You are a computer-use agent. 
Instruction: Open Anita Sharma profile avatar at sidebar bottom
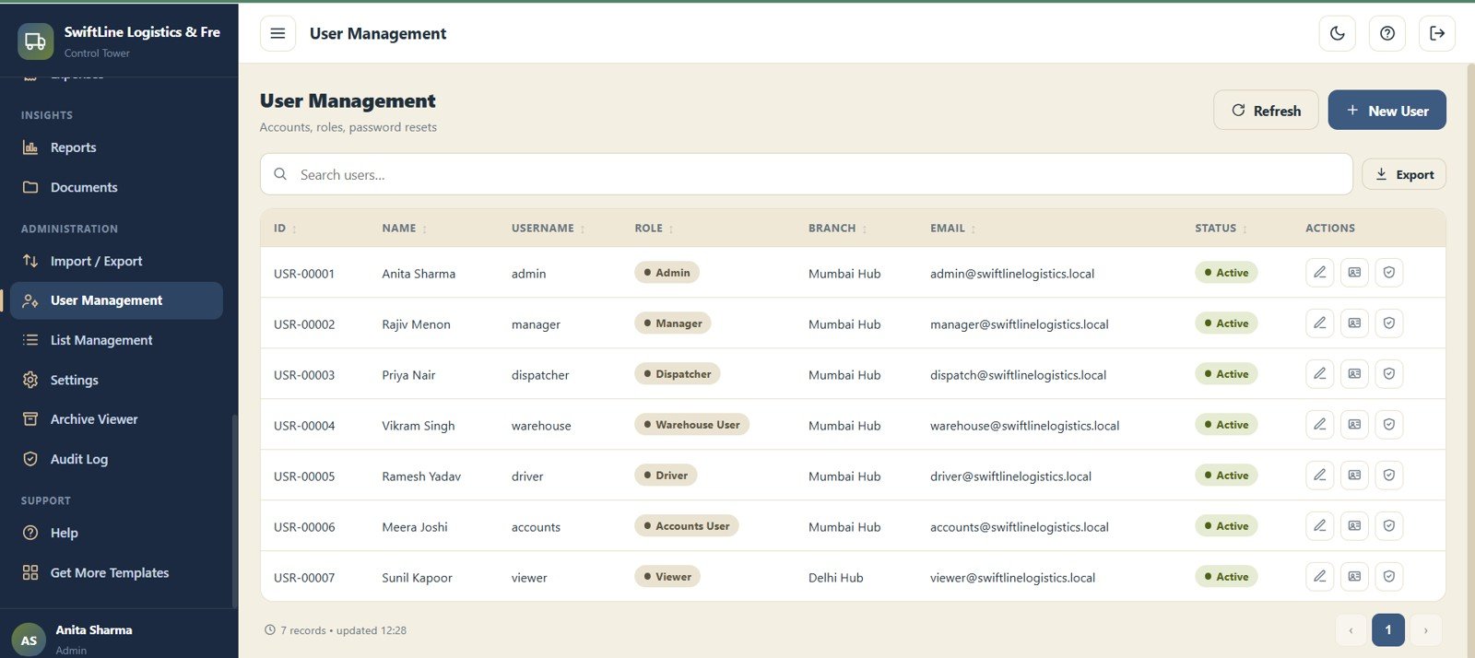(29, 640)
